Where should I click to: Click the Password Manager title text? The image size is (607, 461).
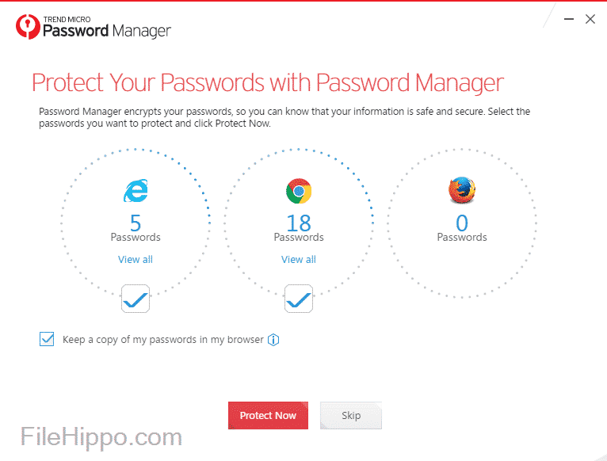(x=106, y=31)
